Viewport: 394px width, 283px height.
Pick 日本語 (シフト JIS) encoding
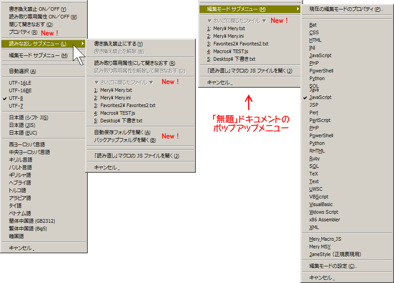(29, 117)
